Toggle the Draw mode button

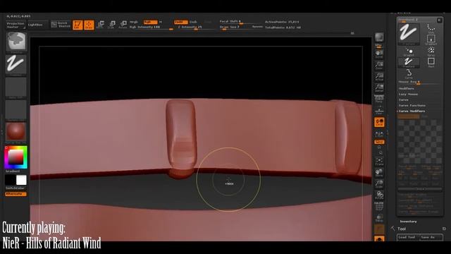point(89,25)
